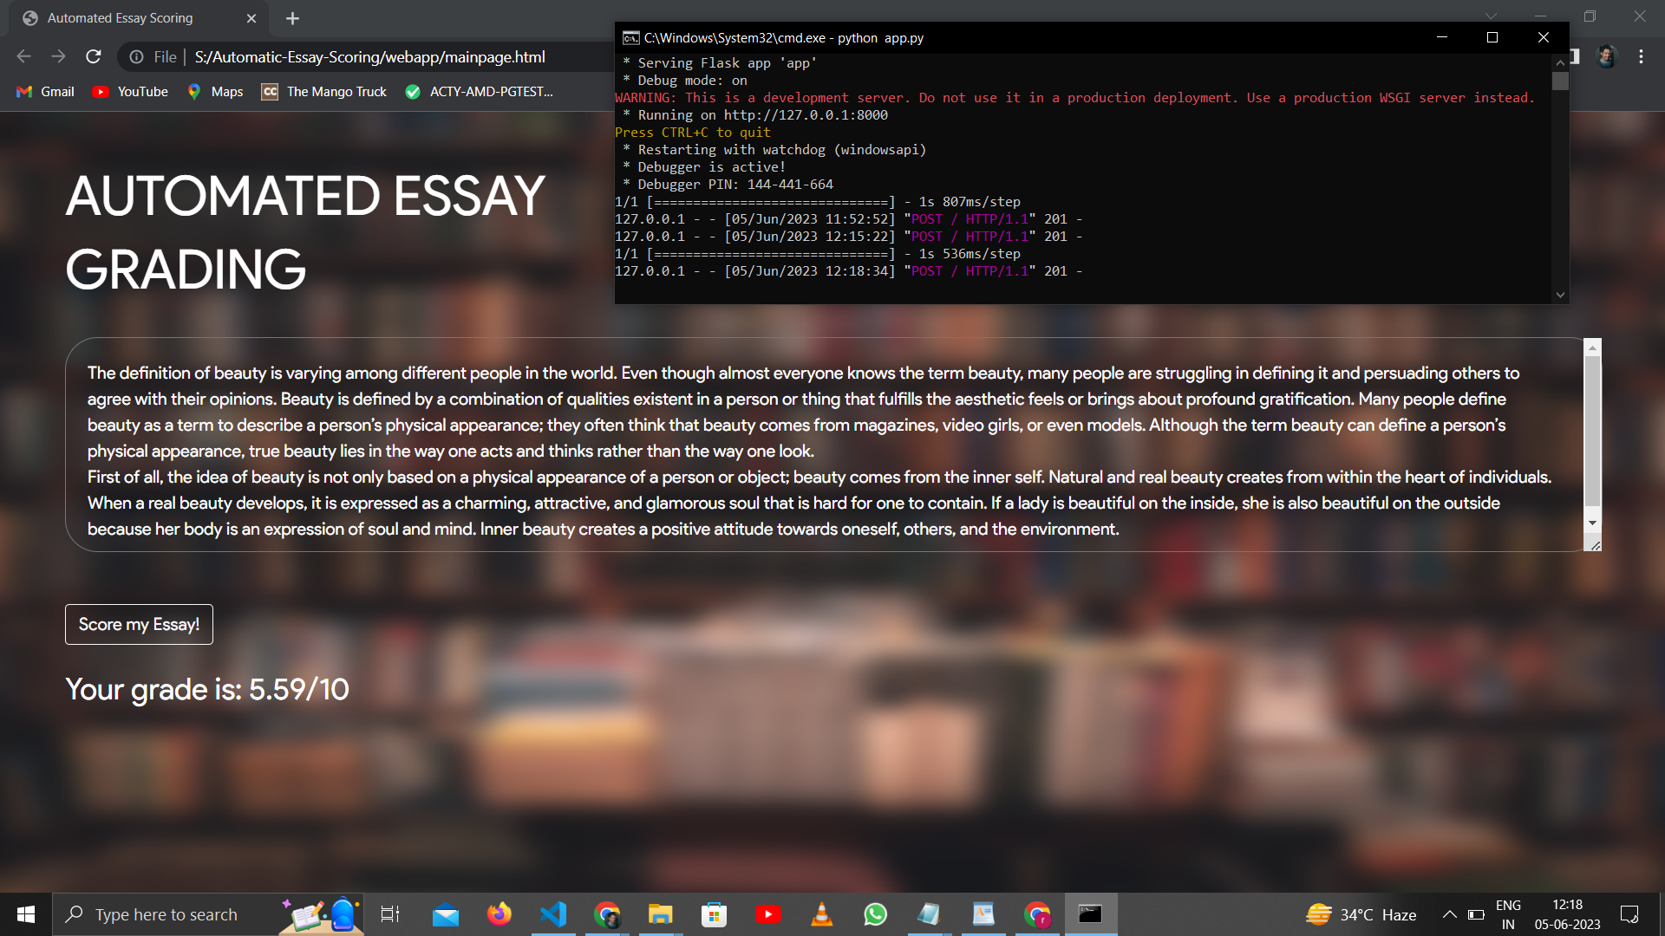1665x936 pixels.
Task: Open a new browser tab
Action: [x=292, y=17]
